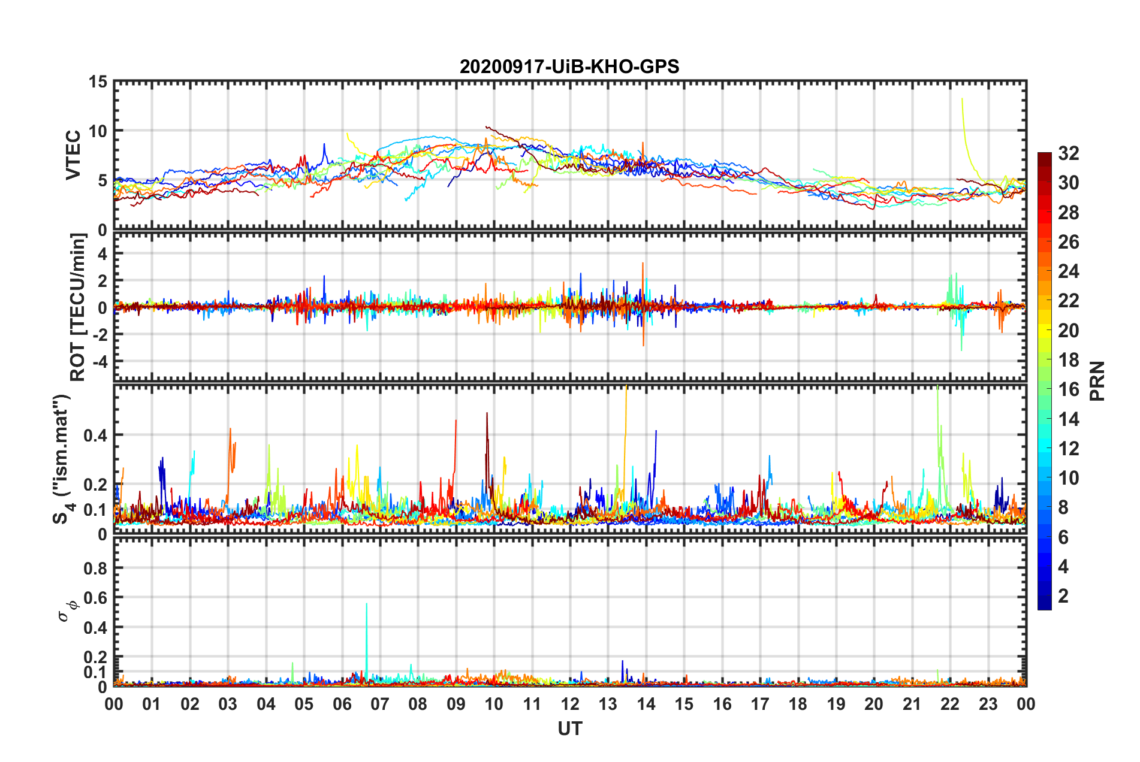The width and height of the screenshot is (1140, 762).
Task: Click the VTEC axis tick label 15
Action: click(x=98, y=81)
